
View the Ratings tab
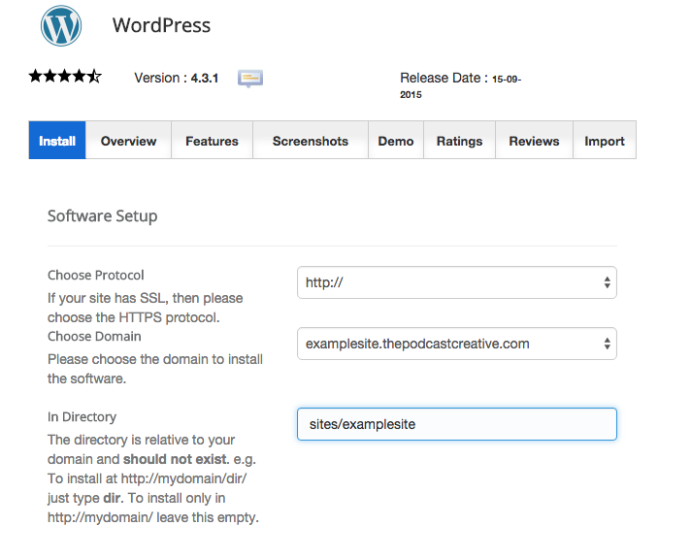(459, 140)
